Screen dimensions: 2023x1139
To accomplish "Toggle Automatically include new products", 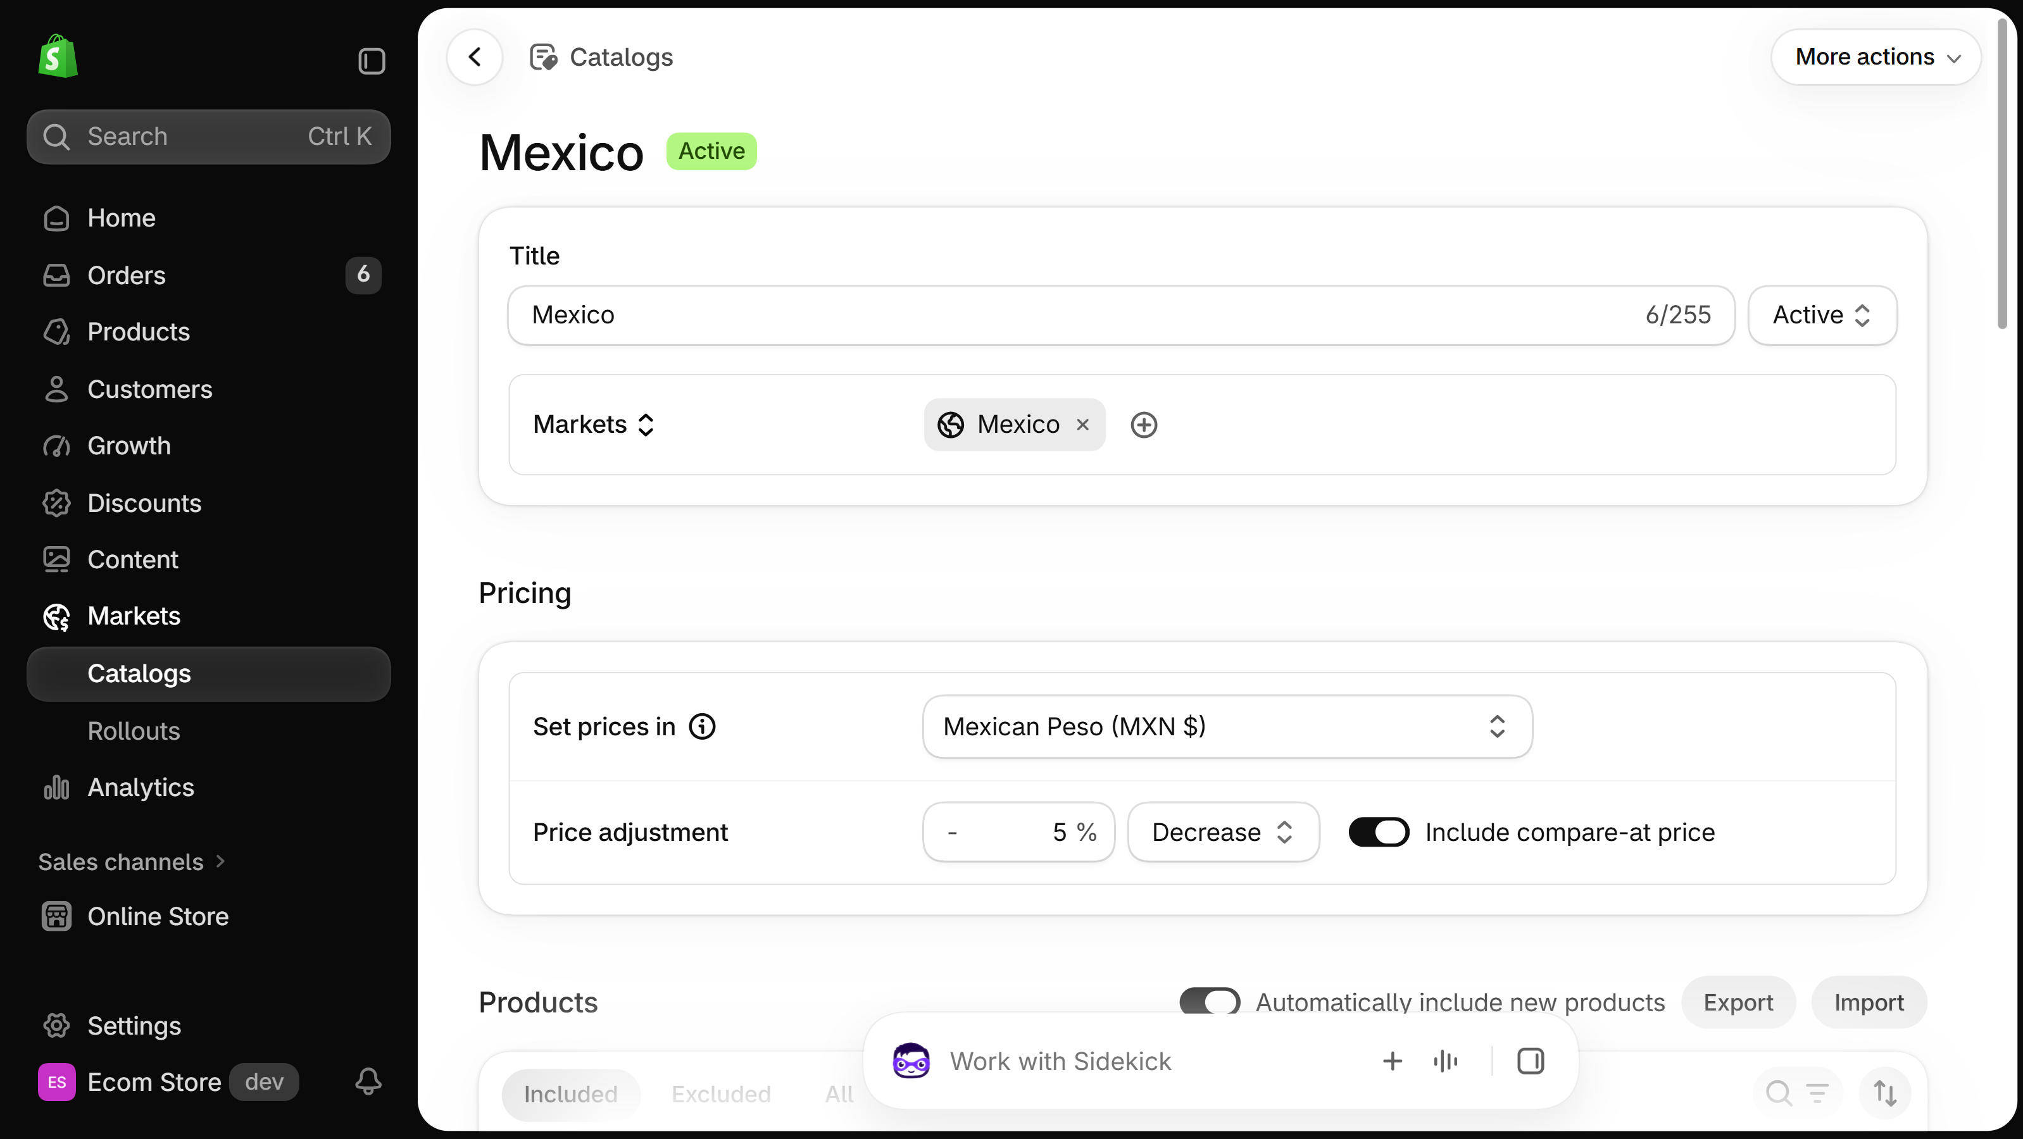I will tap(1210, 1002).
